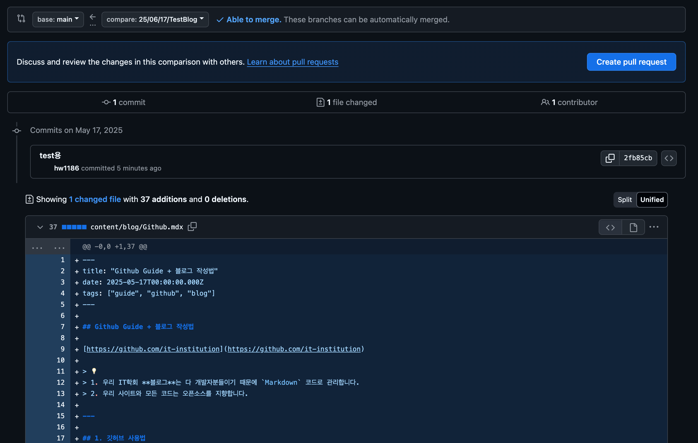The height and width of the screenshot is (443, 698).
Task: Switch diff view to Split
Action: point(624,199)
